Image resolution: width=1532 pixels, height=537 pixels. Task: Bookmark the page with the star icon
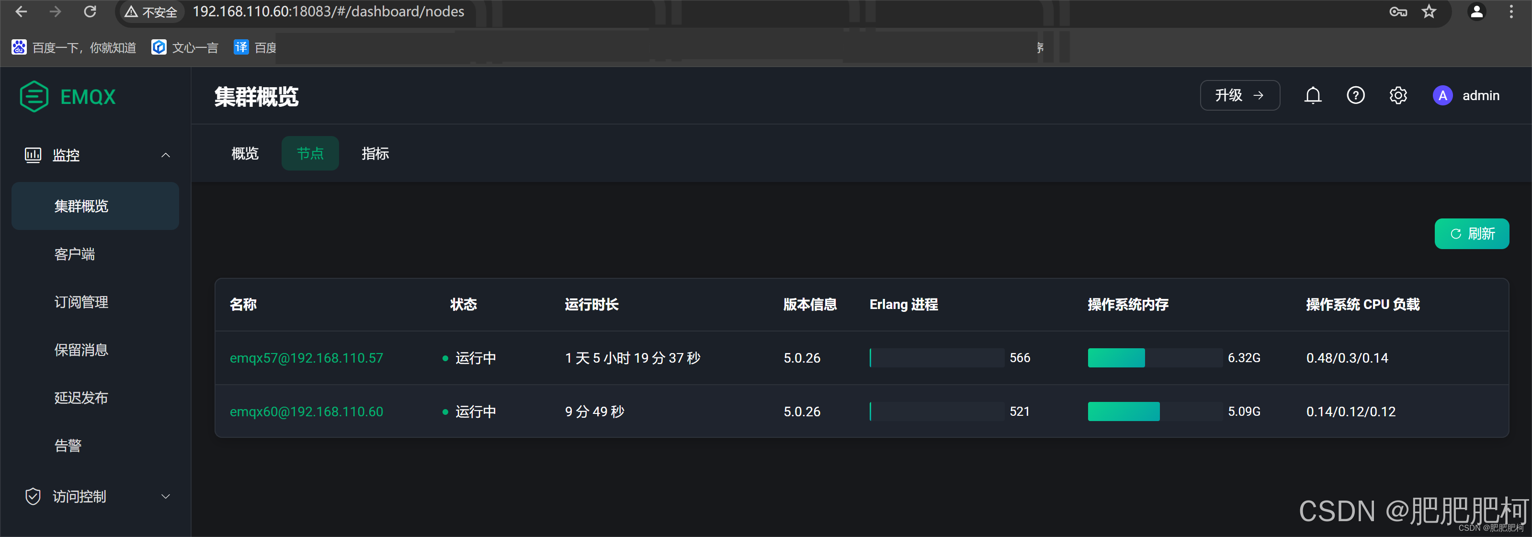1429,11
